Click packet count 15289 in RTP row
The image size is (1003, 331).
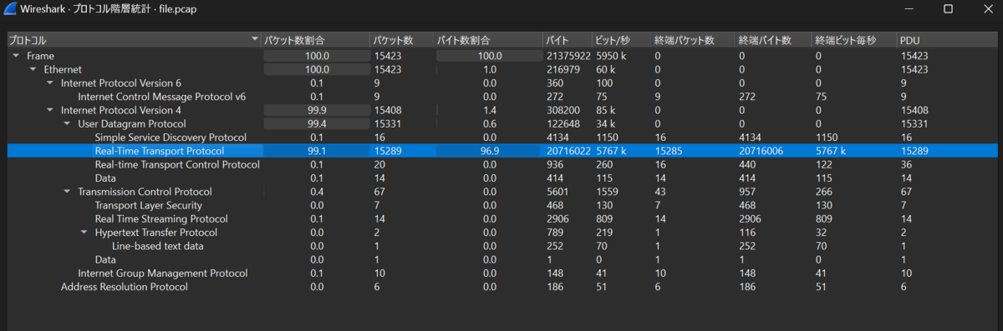coord(388,151)
